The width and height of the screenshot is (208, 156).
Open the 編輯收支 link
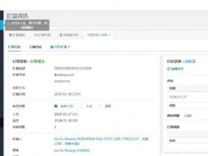point(177,69)
